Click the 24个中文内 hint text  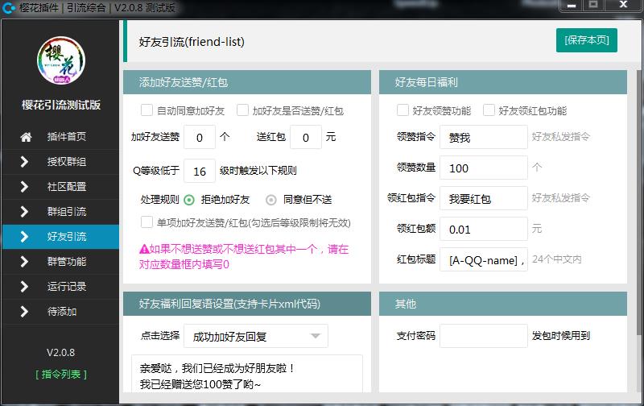click(557, 259)
